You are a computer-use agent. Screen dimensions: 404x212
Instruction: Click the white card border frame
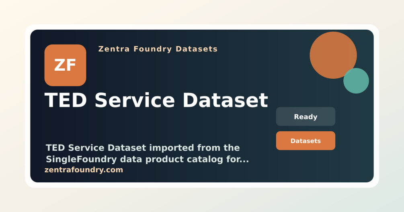click(x=202, y=27)
